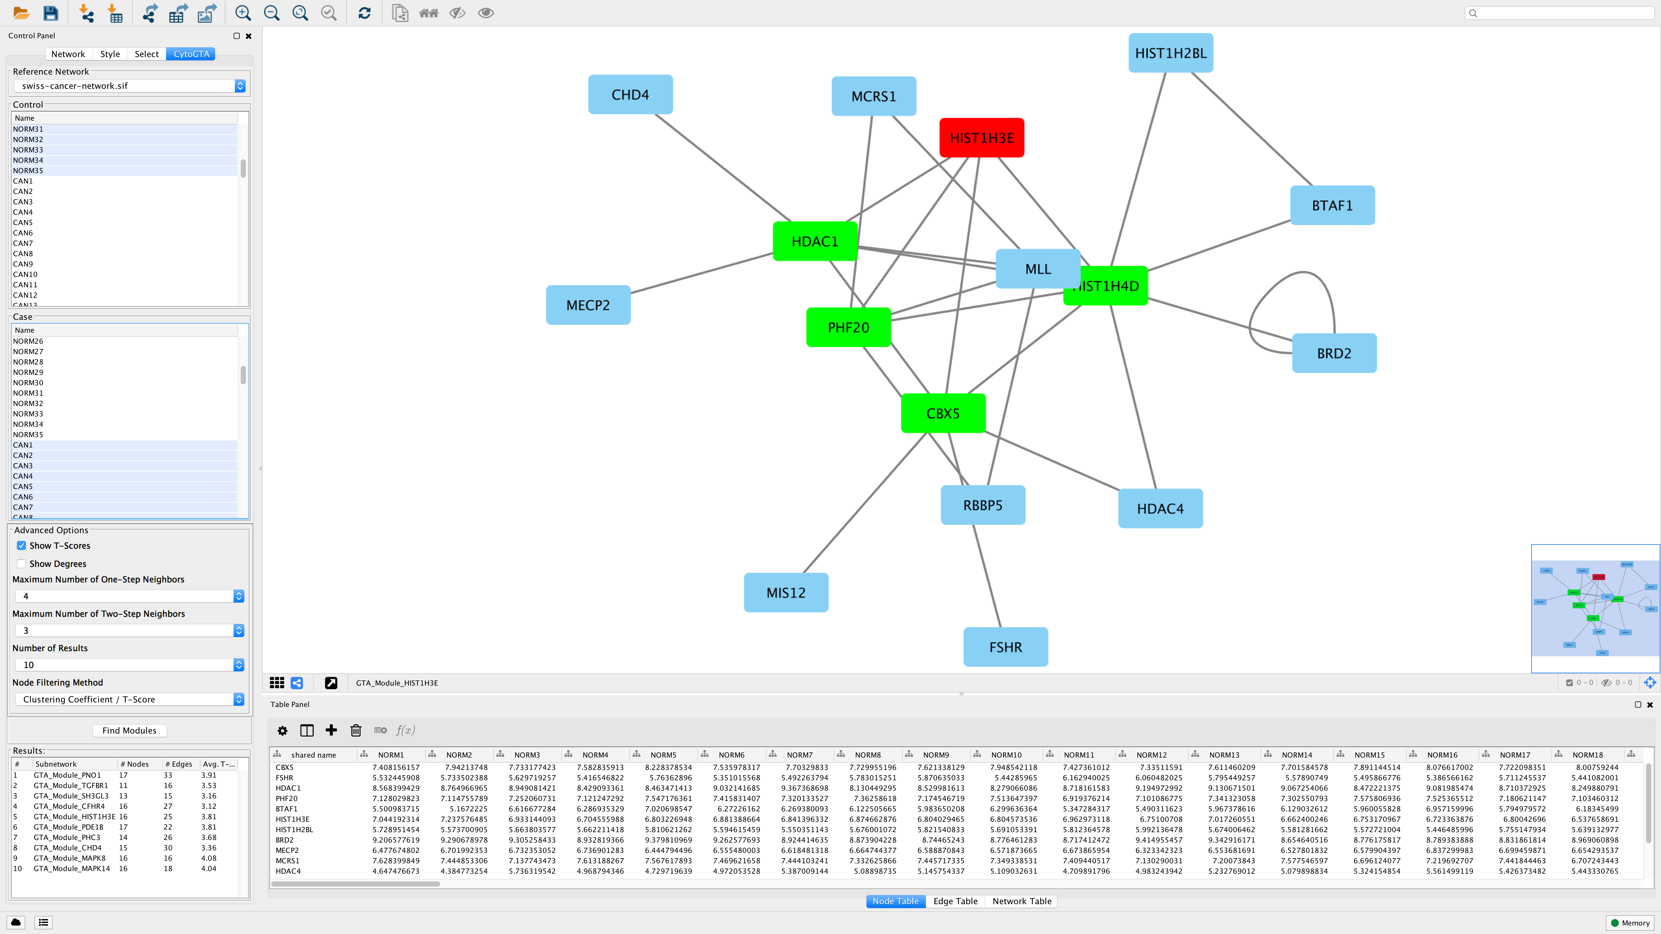1661x934 pixels.
Task: Zoom out of the network view
Action: click(x=272, y=13)
